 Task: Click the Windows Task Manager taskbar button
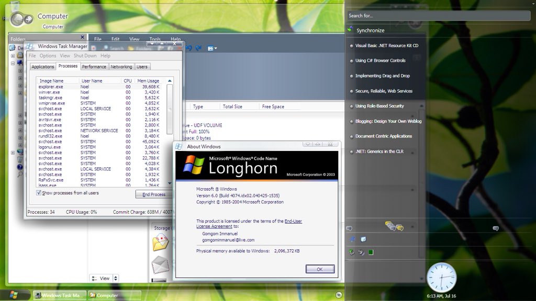pyautogui.click(x=60, y=295)
